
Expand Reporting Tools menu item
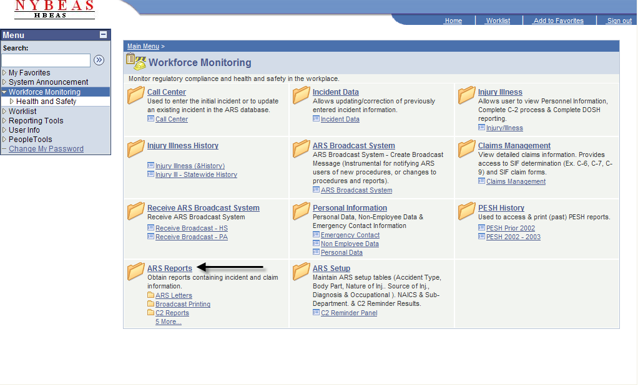pyautogui.click(x=4, y=121)
